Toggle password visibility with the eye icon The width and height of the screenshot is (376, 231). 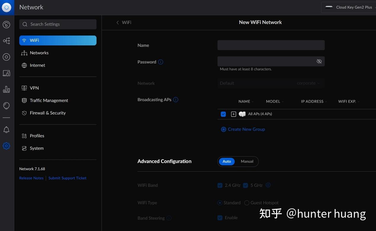[319, 61]
